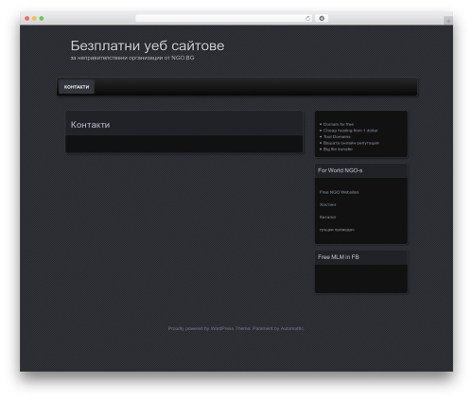This screenshot has width=473, height=400.
Task: Open 'Cheap hosting from 1 dollar' link
Action: (350, 130)
